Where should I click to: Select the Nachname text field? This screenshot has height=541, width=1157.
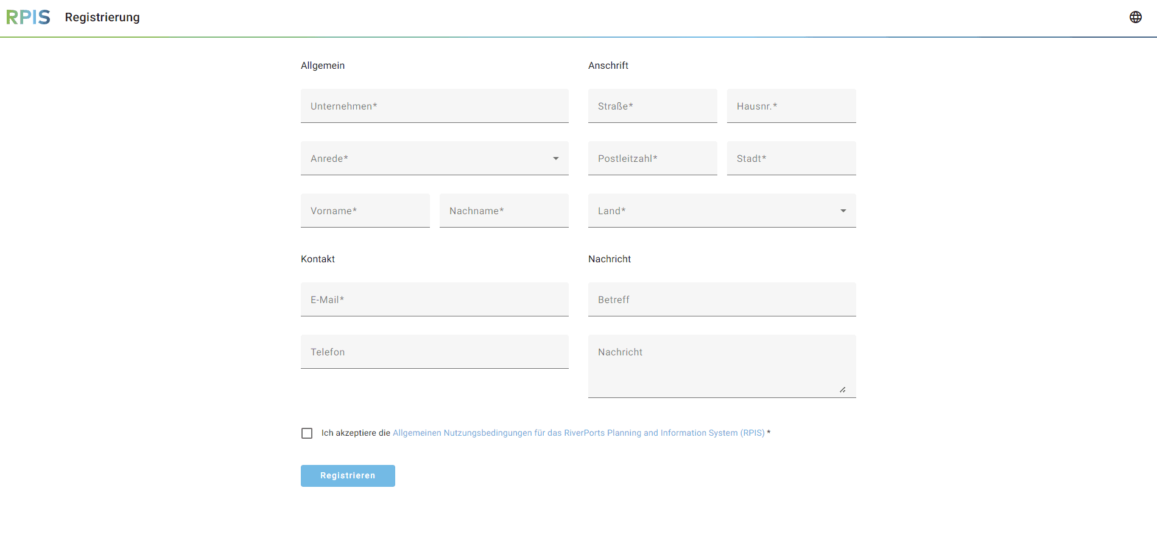(x=504, y=211)
